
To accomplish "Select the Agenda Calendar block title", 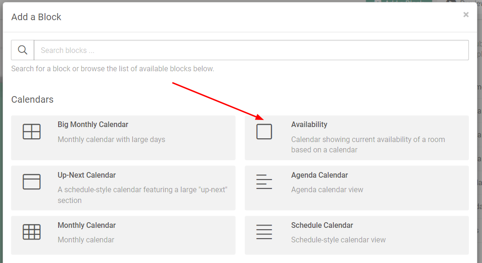I will click(319, 175).
